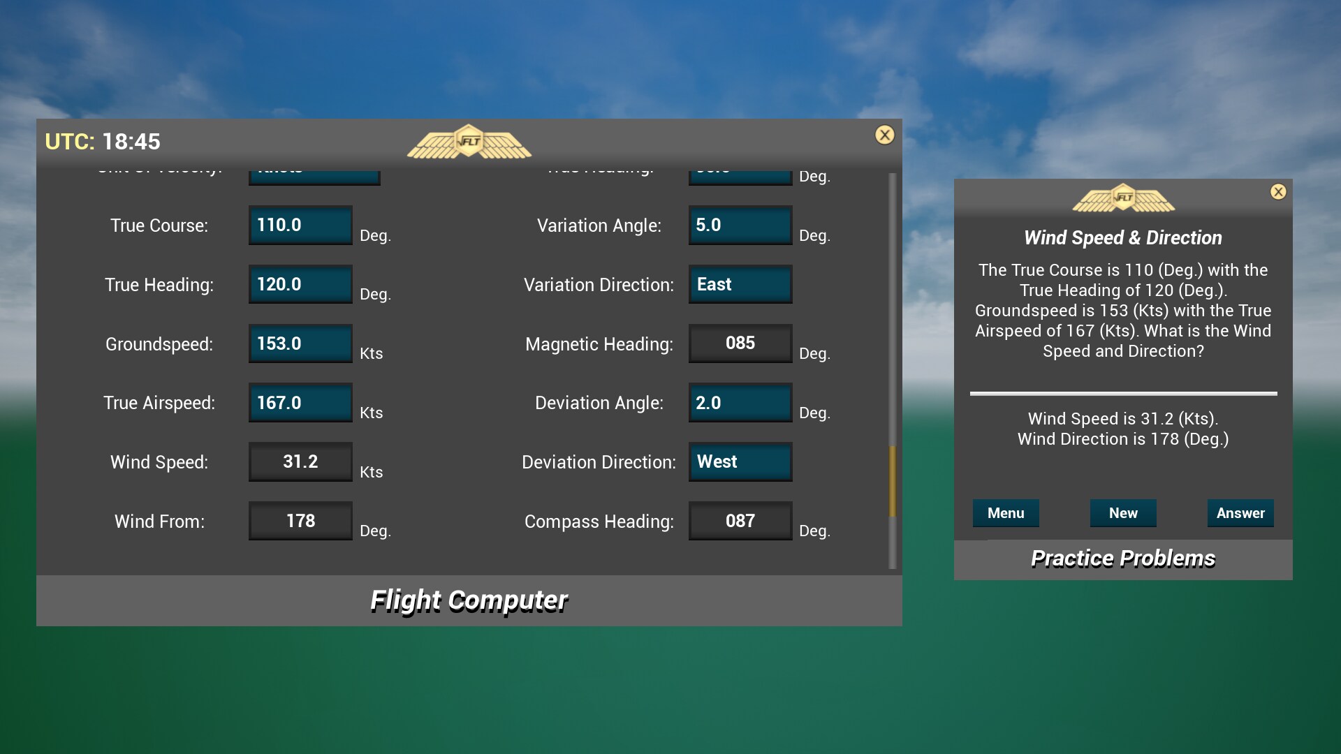Edit the Variation Angle value 5.0
This screenshot has width=1341, height=754.
(x=740, y=225)
